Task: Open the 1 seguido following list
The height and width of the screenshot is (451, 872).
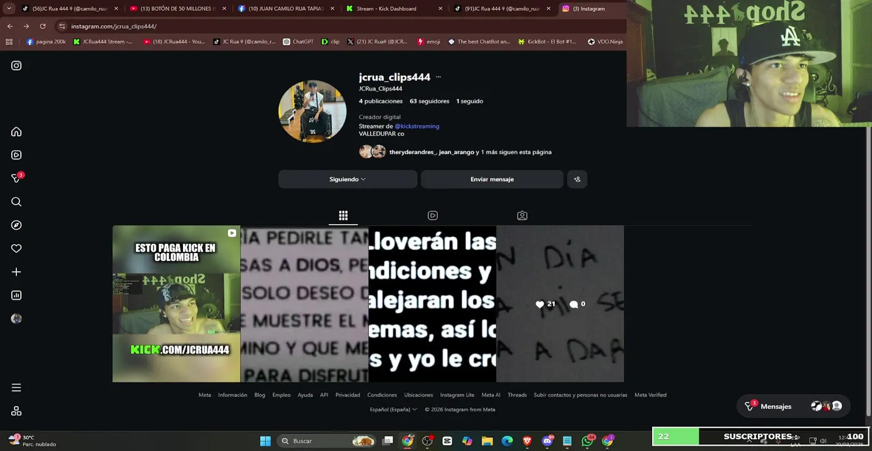Action: tap(469, 101)
